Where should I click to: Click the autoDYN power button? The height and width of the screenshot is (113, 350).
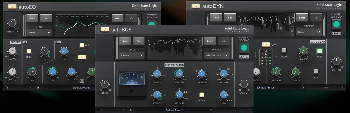[196, 6]
